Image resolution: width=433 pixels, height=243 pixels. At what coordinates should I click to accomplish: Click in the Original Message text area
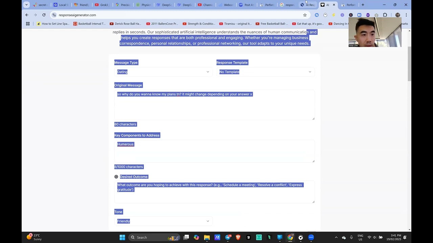214,105
